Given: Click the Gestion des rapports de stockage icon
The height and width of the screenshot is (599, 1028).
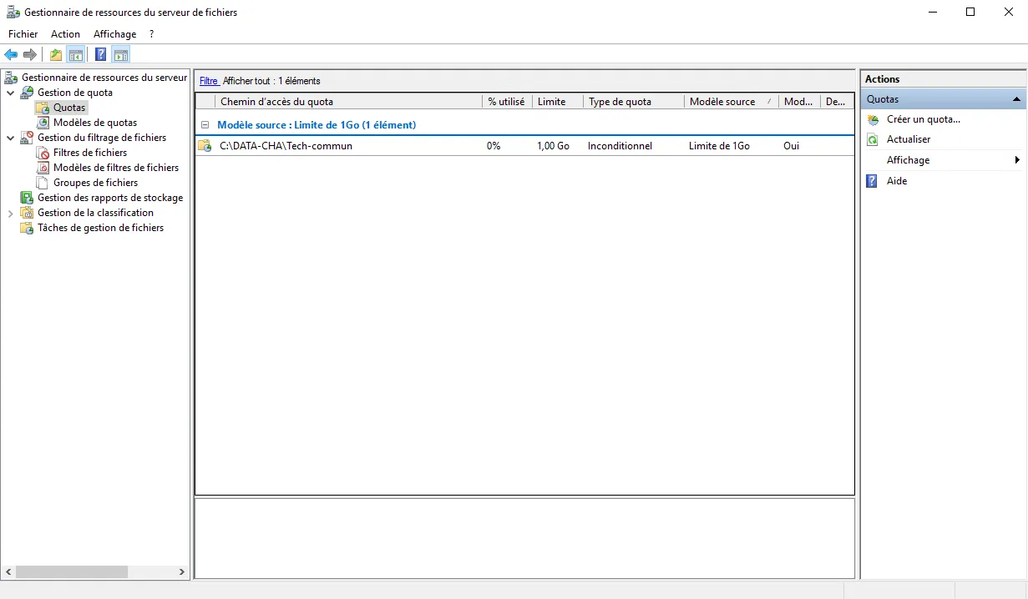Looking at the screenshot, I should point(27,198).
